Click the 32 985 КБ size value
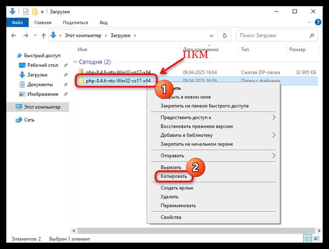329x249 pixels. point(305,72)
